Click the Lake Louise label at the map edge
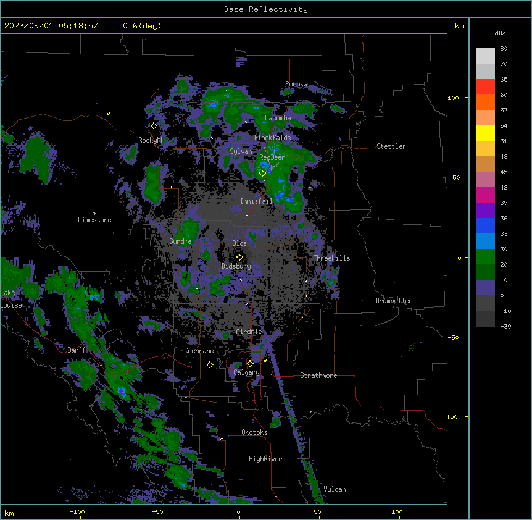Screen dimensions: 532x520 (11, 299)
